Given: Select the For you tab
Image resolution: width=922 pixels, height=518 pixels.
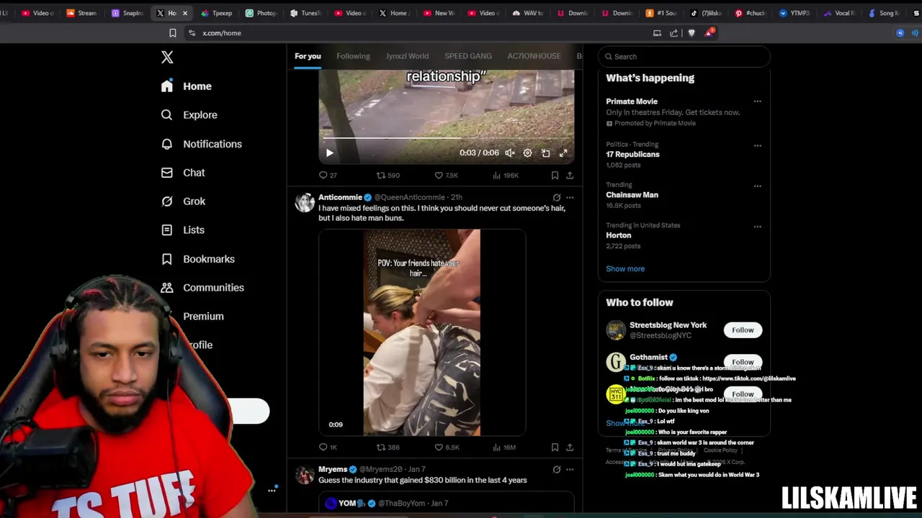Looking at the screenshot, I should click(308, 56).
